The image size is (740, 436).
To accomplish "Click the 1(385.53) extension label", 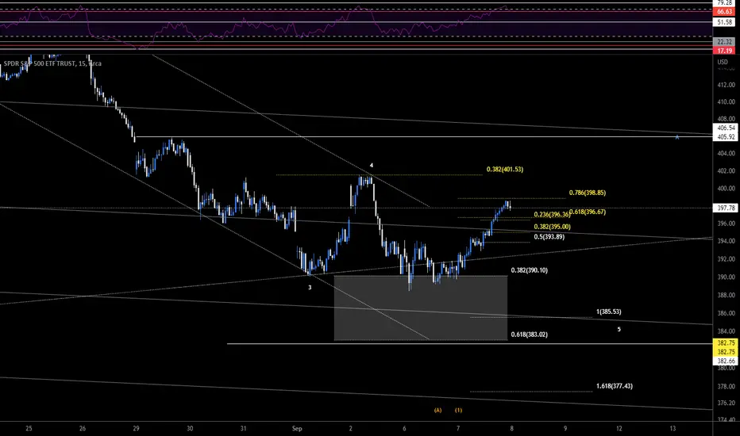I will tap(609, 312).
